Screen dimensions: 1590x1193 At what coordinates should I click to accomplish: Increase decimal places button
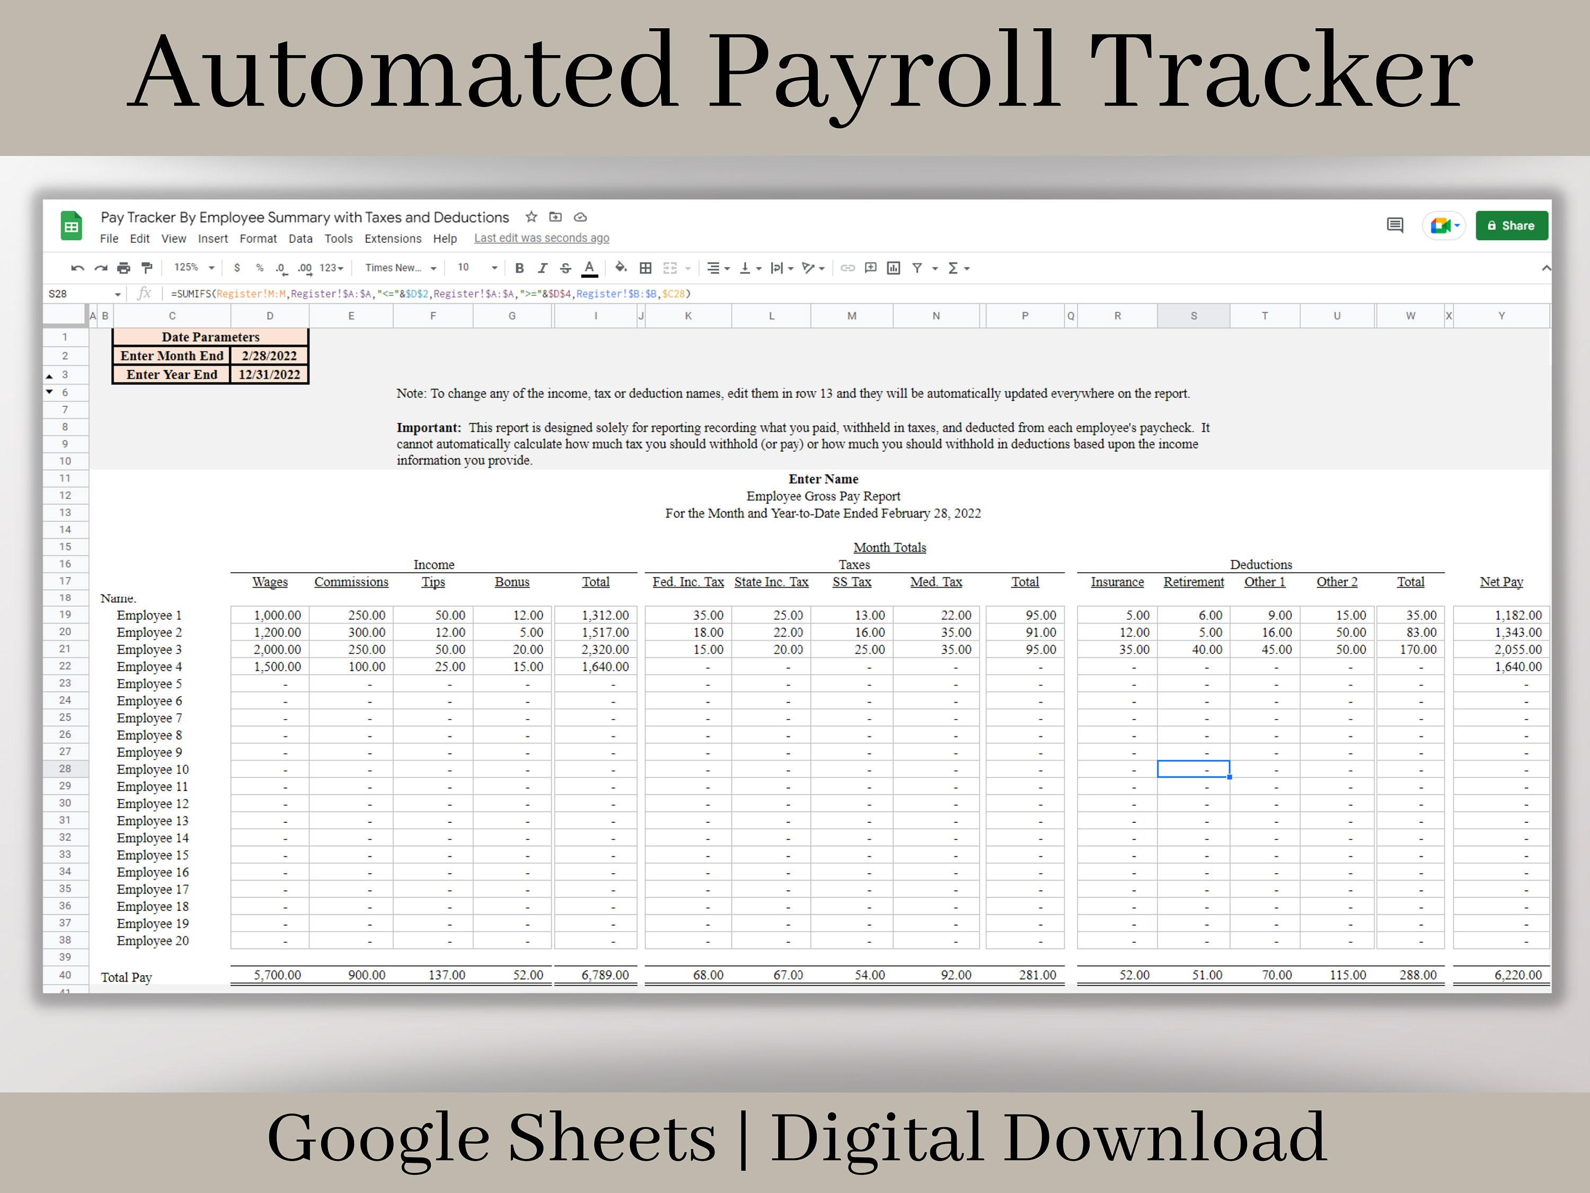point(305,268)
